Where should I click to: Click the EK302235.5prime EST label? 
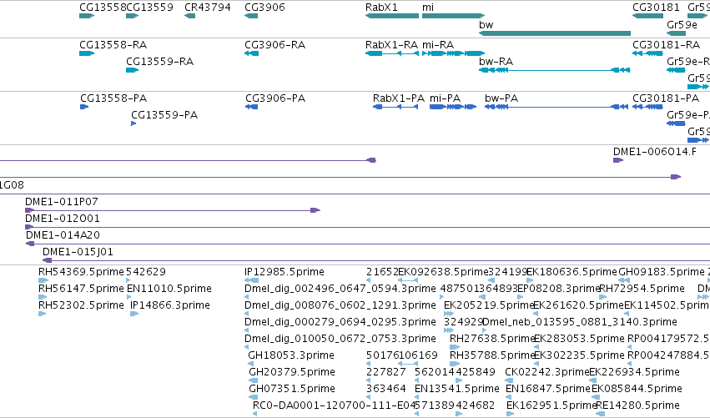(579, 355)
